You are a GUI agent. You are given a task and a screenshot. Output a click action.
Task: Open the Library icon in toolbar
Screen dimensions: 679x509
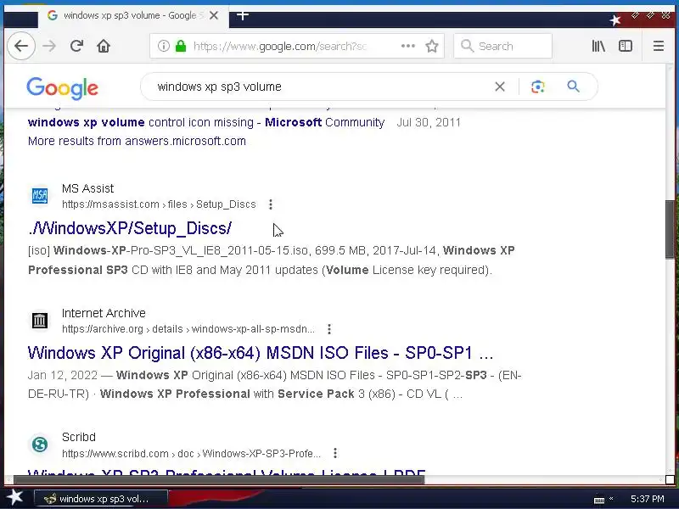tap(598, 46)
